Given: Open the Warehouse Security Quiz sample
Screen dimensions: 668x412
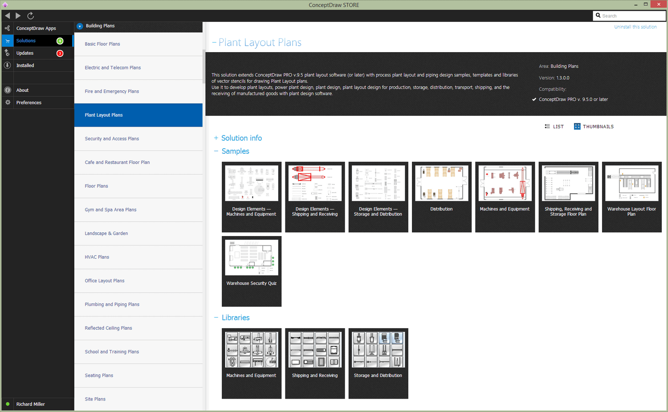Looking at the screenshot, I should point(252,271).
